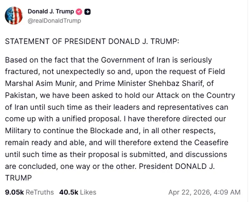This screenshot has width=249, height=202.
Task: Open the "Donald J. Trump" display name
Action: point(51,12)
